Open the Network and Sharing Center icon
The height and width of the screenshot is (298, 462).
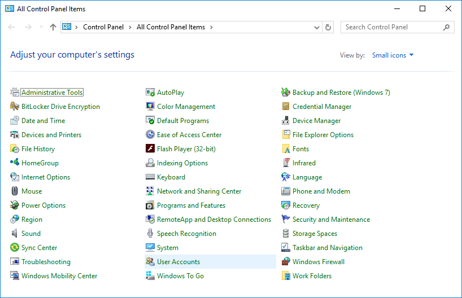click(150, 191)
